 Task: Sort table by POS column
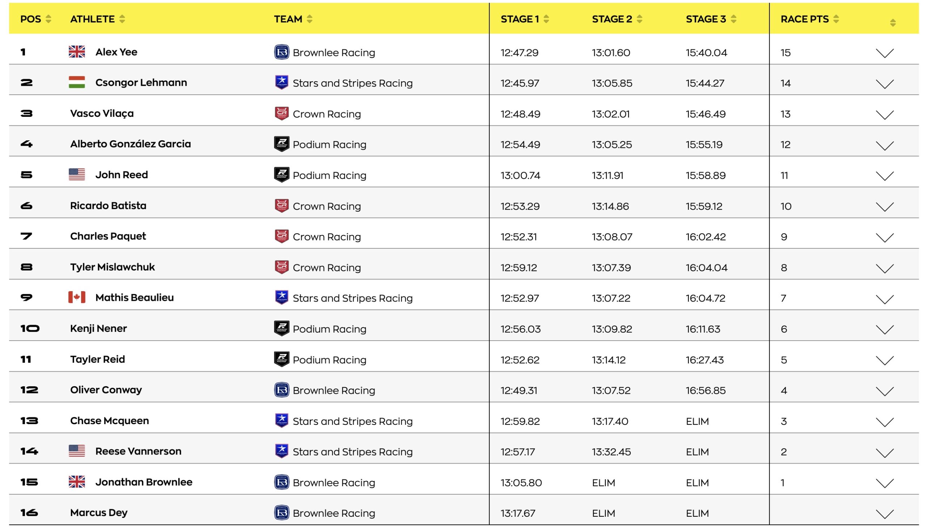pos(48,19)
